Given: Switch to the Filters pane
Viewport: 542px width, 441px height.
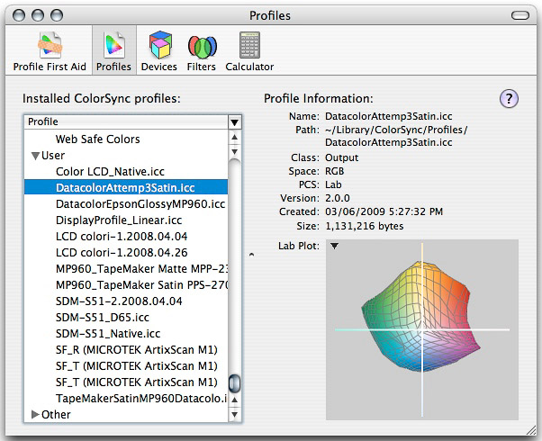Looking at the screenshot, I should pyautogui.click(x=202, y=51).
